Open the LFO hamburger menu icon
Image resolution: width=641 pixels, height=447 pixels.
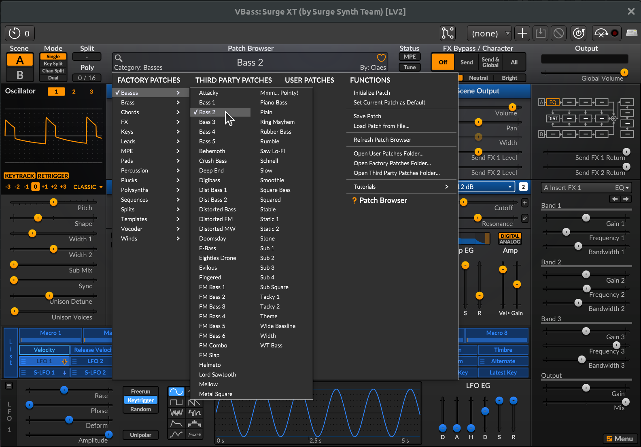point(9,386)
